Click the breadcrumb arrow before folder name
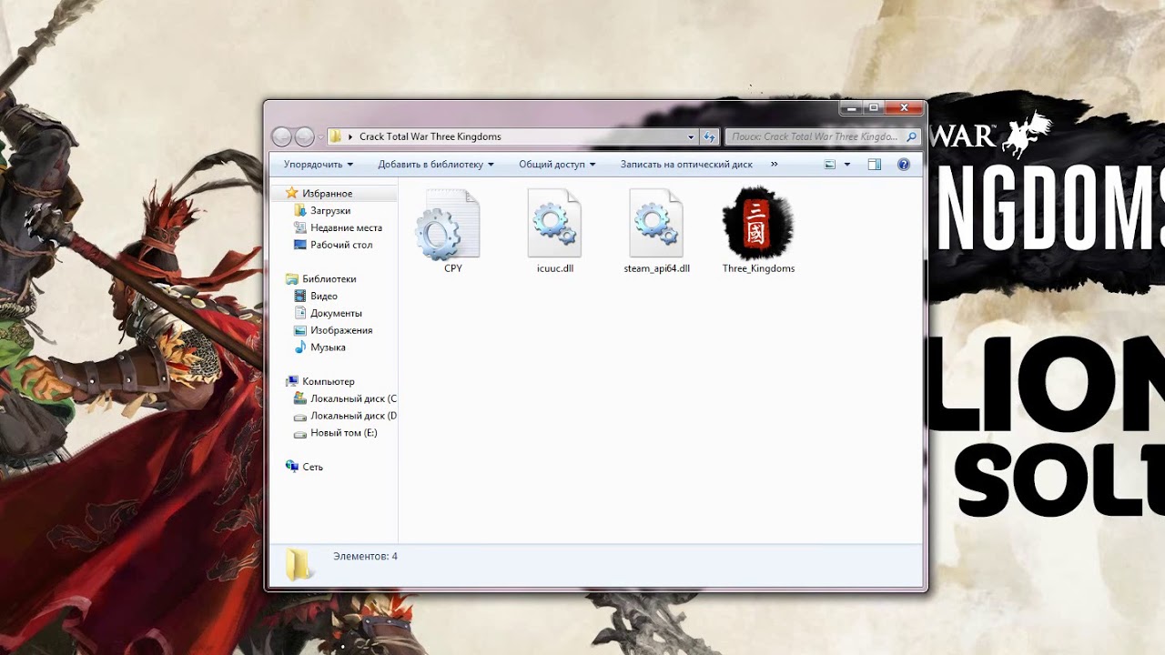The image size is (1165, 655). click(350, 136)
